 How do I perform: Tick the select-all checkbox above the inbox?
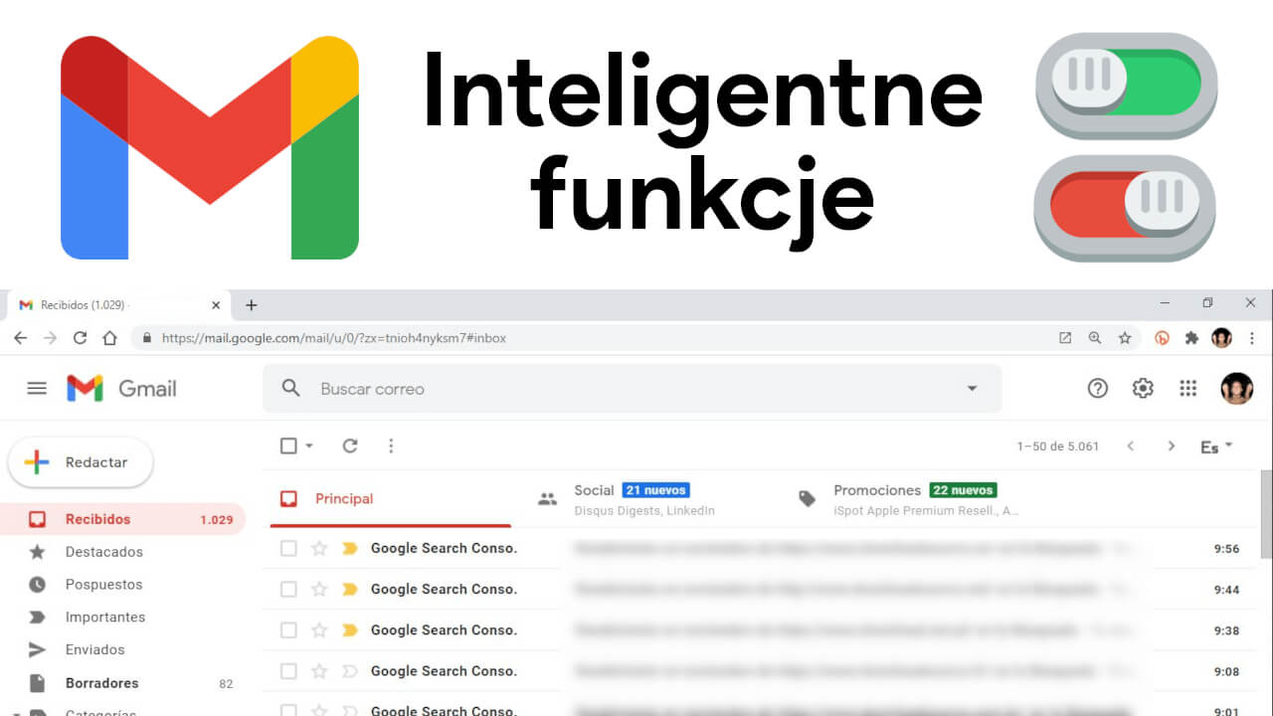[288, 446]
